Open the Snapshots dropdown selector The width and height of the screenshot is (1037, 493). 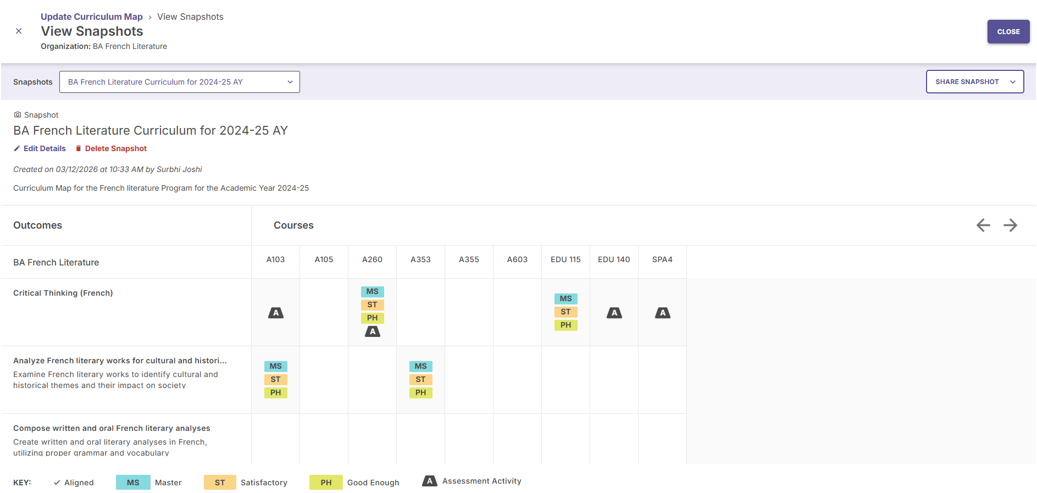coord(180,82)
